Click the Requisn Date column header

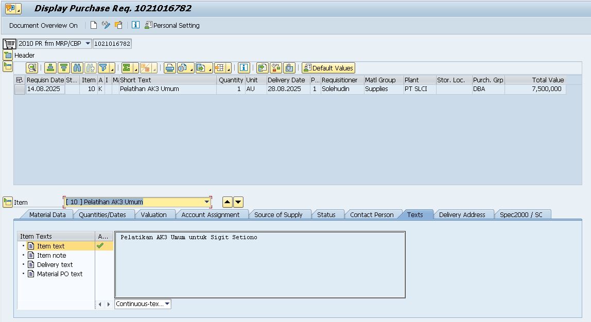coord(45,80)
